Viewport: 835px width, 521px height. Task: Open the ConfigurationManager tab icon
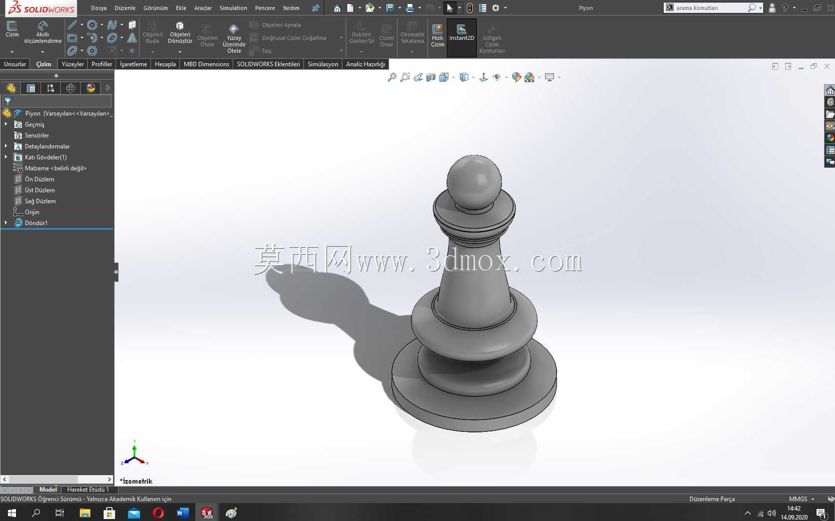point(51,88)
